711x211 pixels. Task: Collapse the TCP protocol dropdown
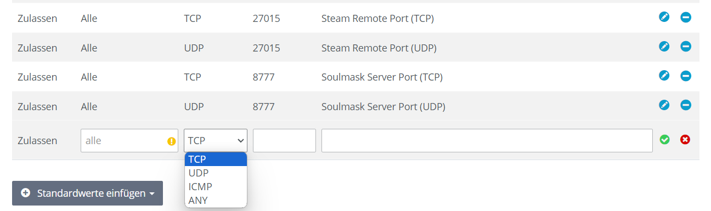pos(216,140)
